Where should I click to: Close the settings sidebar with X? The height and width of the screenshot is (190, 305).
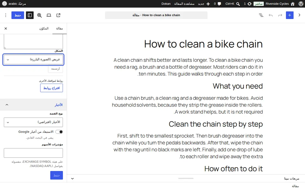point(6,28)
